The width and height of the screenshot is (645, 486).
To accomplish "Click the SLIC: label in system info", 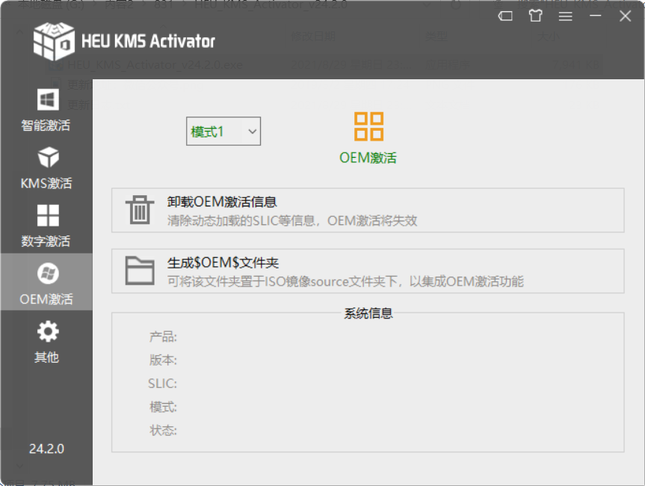I will tap(162, 384).
